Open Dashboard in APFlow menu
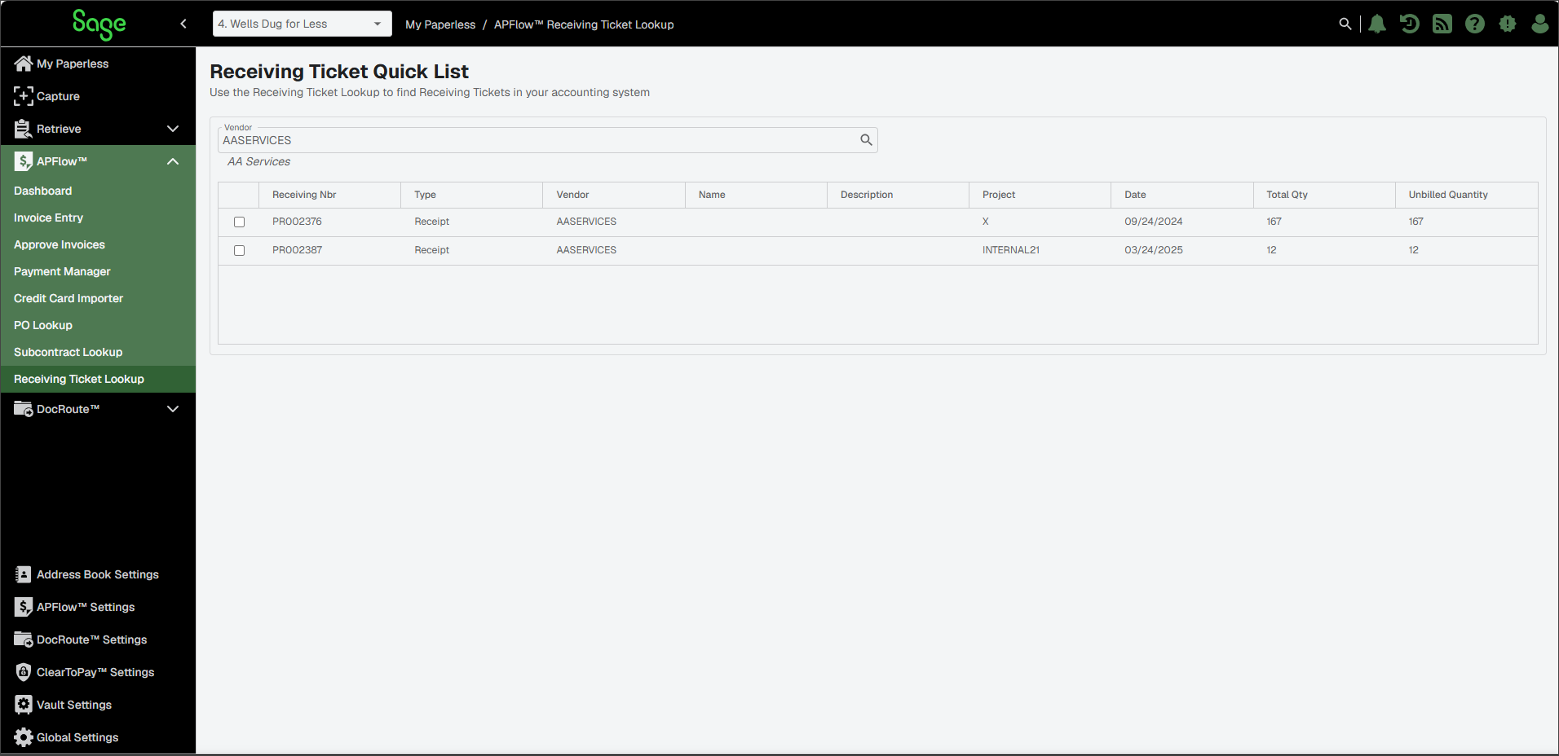Viewport: 1559px width, 756px height. (x=42, y=191)
